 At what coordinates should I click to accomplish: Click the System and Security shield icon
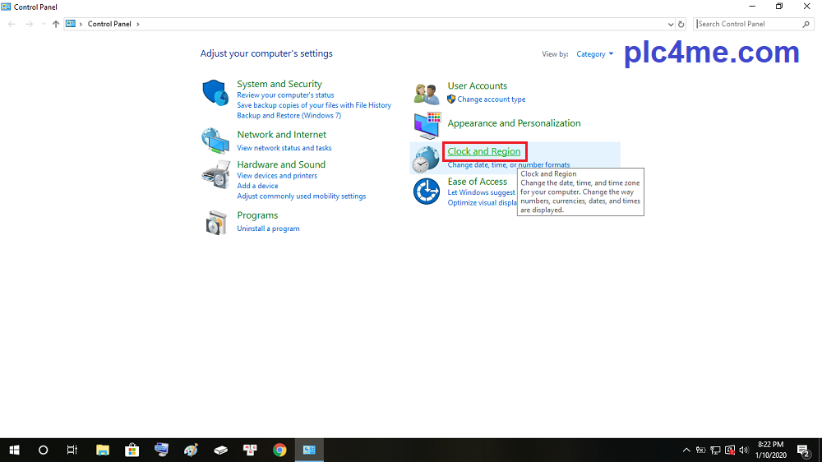click(215, 93)
